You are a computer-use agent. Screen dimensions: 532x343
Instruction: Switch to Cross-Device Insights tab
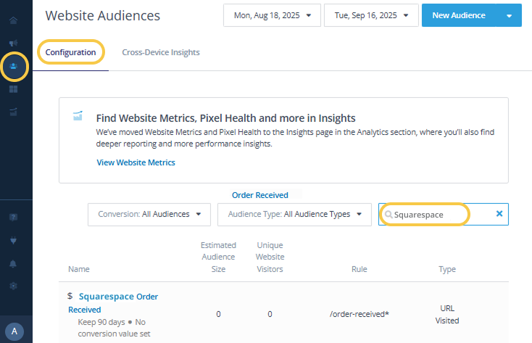[x=161, y=52]
